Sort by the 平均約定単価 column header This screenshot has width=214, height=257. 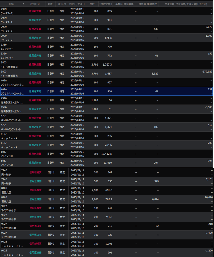point(105,4)
